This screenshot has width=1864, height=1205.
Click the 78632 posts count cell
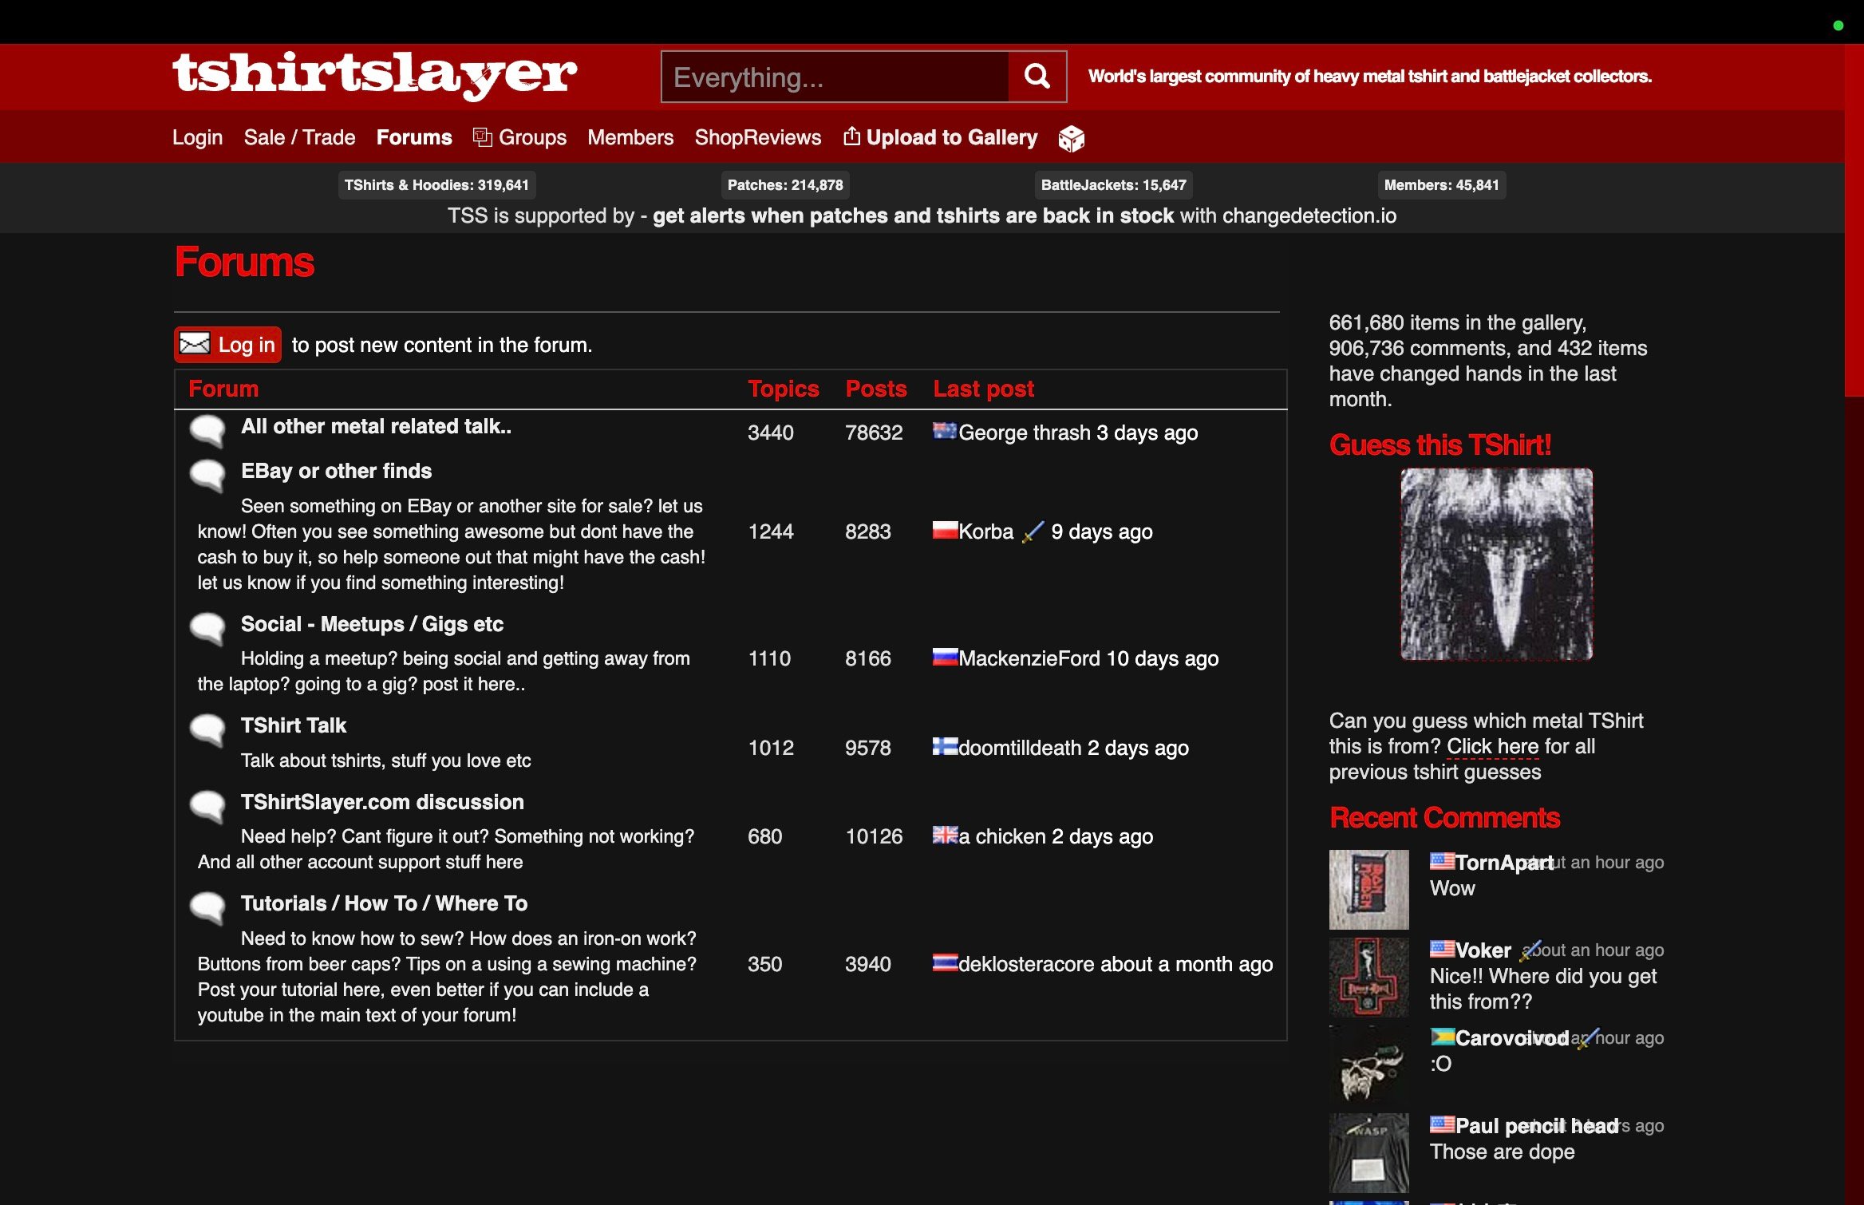(x=874, y=433)
